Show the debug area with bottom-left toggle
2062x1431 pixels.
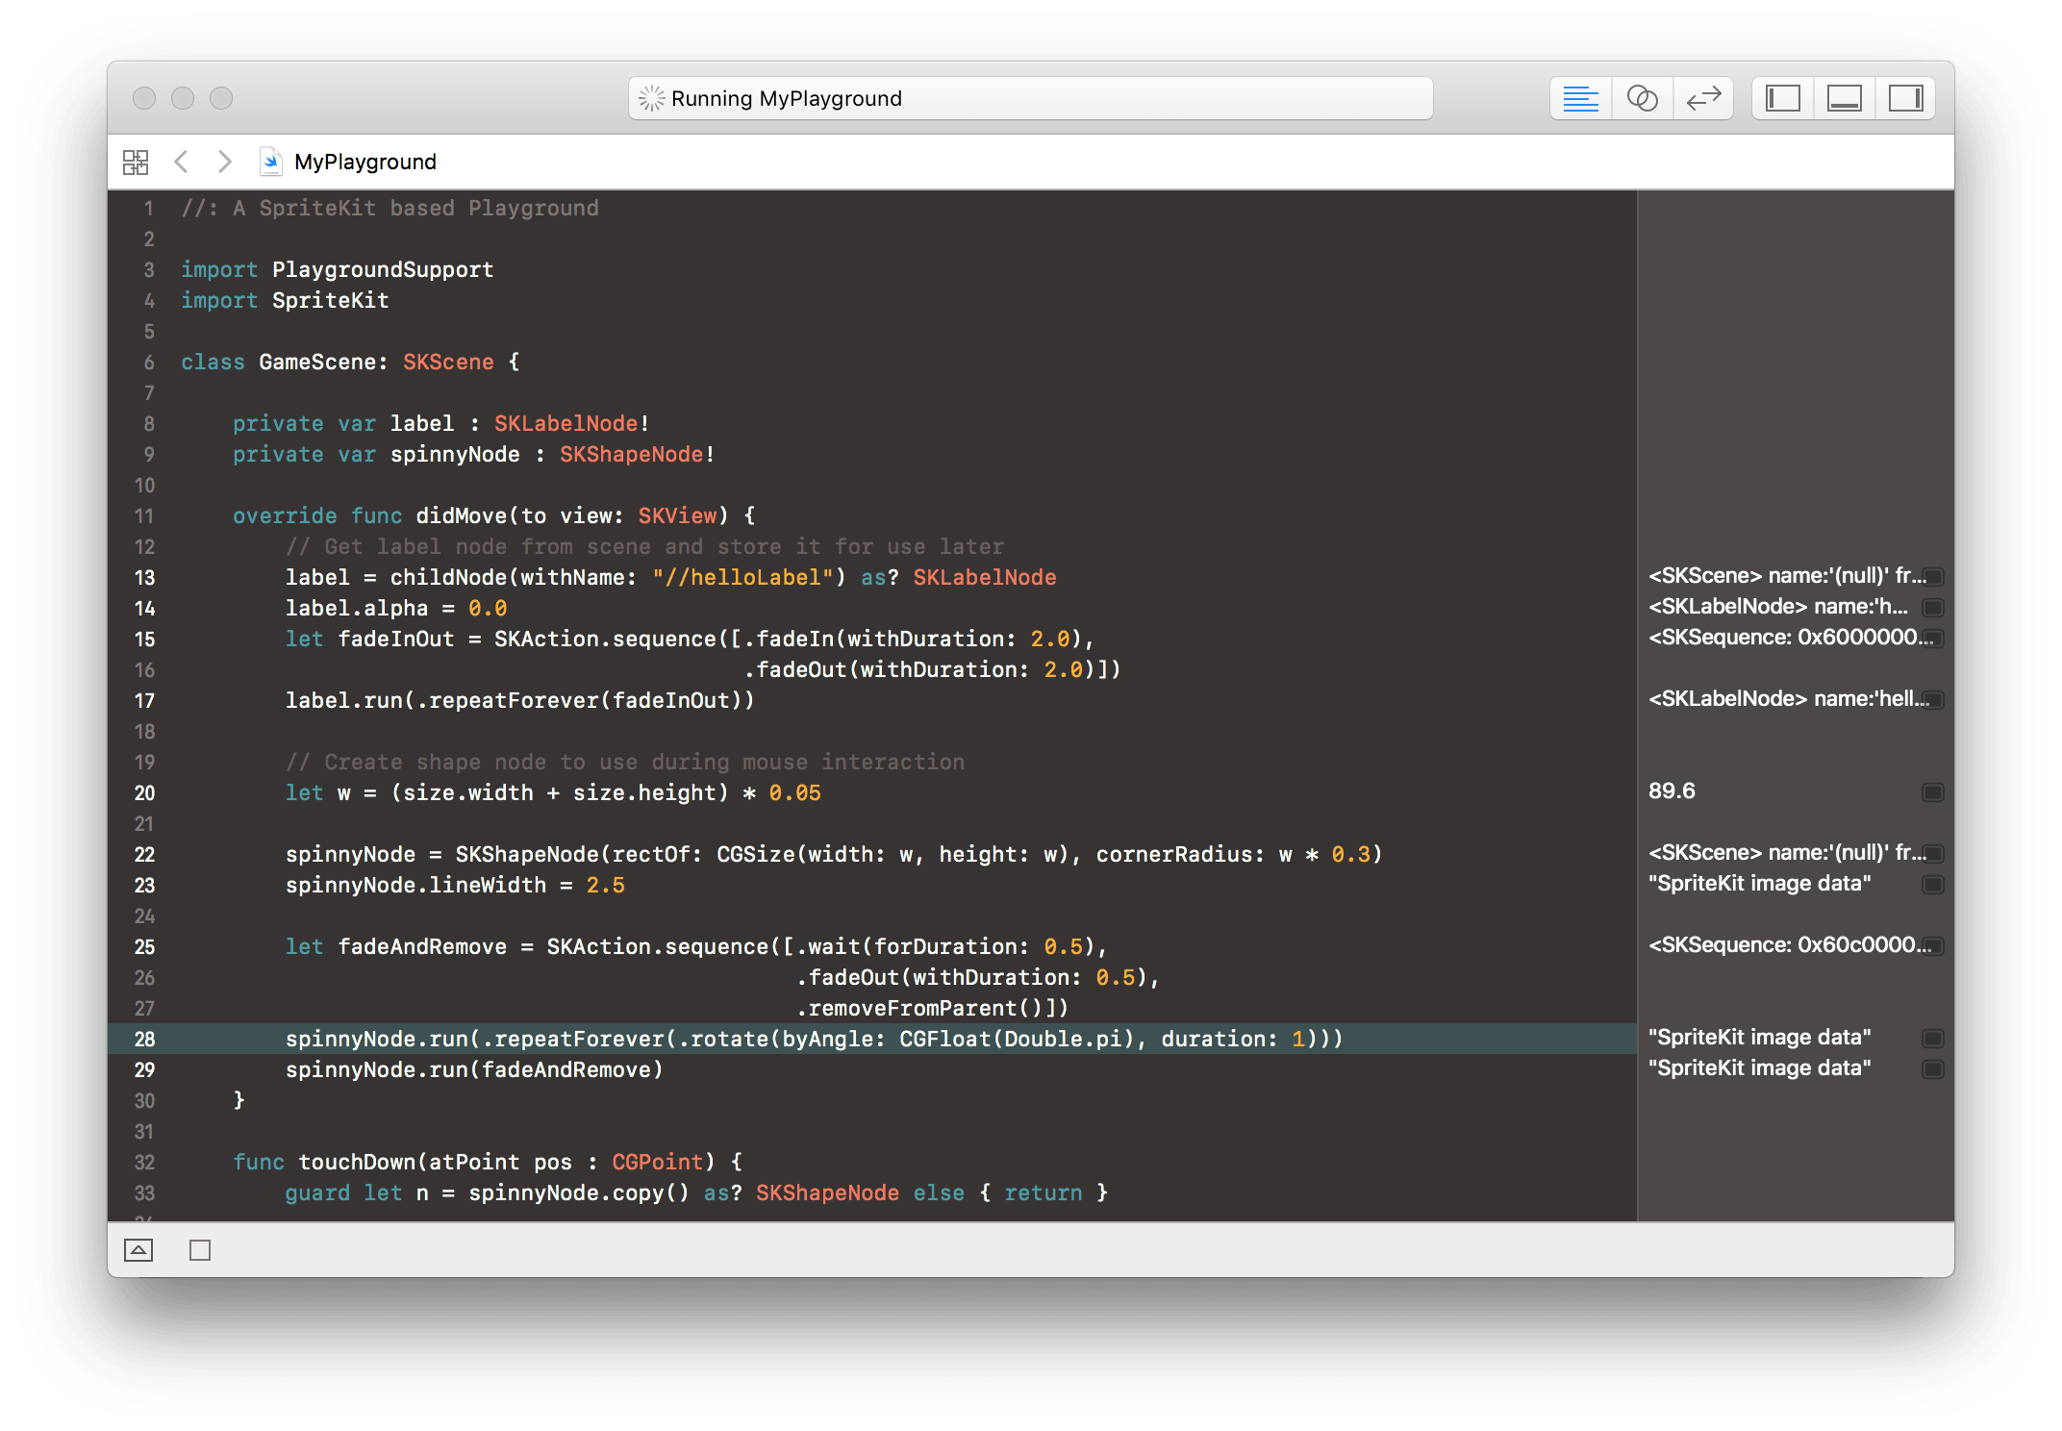(x=138, y=1250)
